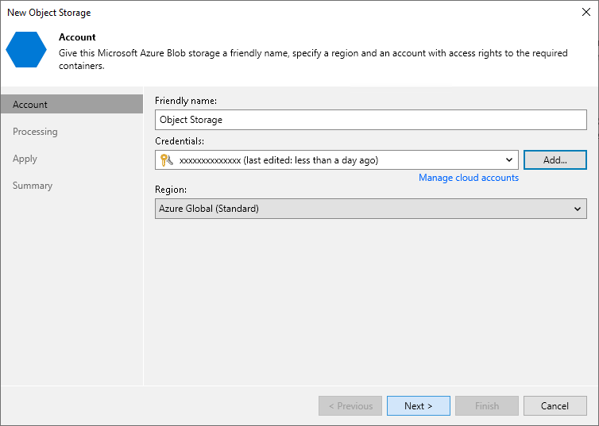Viewport: 599px width, 426px height.
Task: Click the 'Friendly name:' label
Action: tap(186, 101)
